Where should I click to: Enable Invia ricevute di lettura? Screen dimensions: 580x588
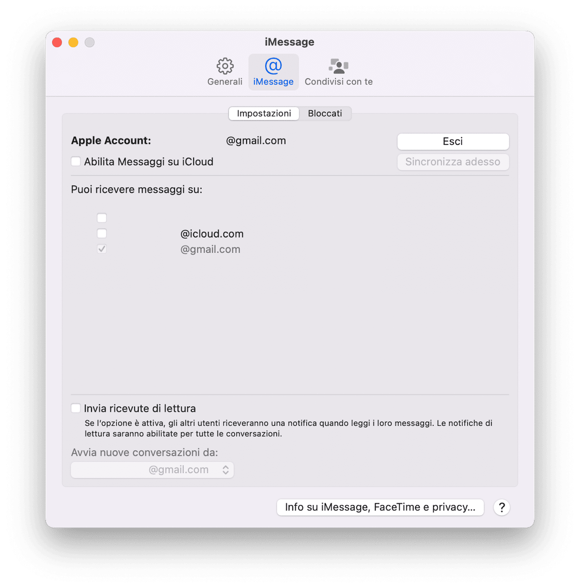pos(76,408)
